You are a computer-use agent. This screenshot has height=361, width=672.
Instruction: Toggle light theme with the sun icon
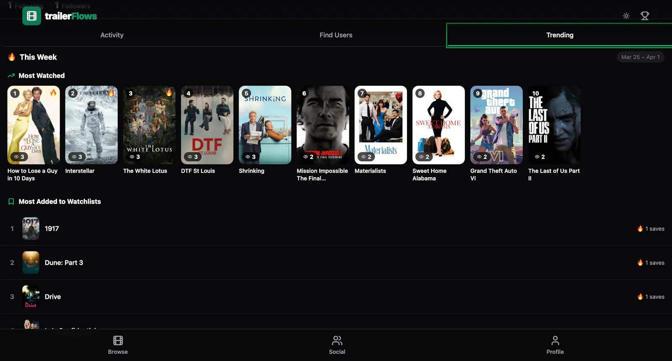626,16
